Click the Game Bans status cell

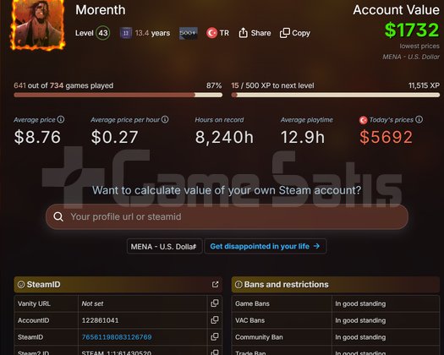(x=386, y=303)
